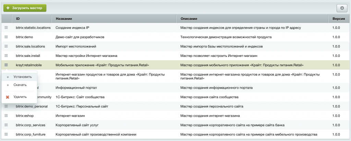Open action menu for bitrix:corp_services row
Image resolution: width=351 pixels, height=141 pixels.
[x=6, y=125]
